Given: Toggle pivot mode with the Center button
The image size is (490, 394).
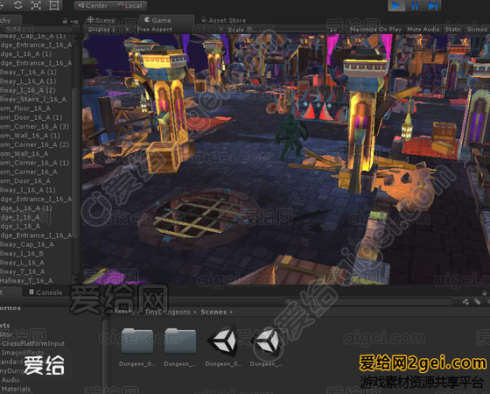Looking at the screenshot, I should pos(94,5).
